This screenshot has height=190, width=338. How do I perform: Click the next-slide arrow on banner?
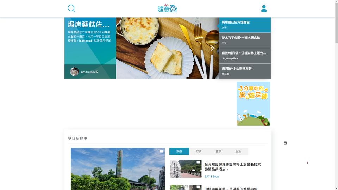click(x=213, y=48)
